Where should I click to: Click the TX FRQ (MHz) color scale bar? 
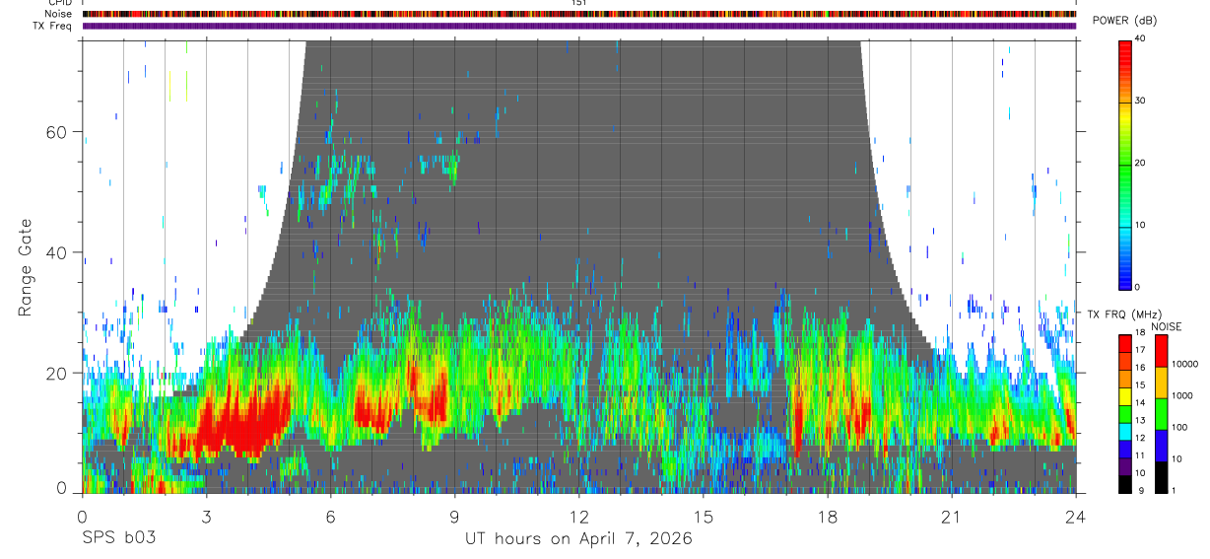click(x=1124, y=414)
